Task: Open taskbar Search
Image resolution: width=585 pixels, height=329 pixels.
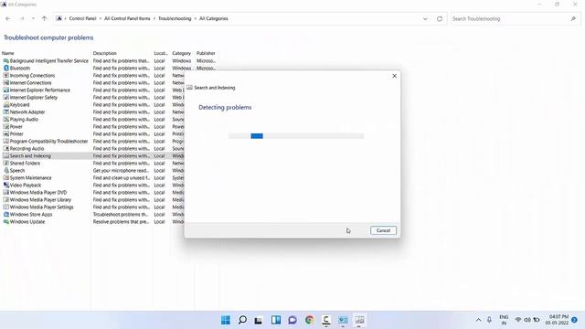Action: click(242, 320)
